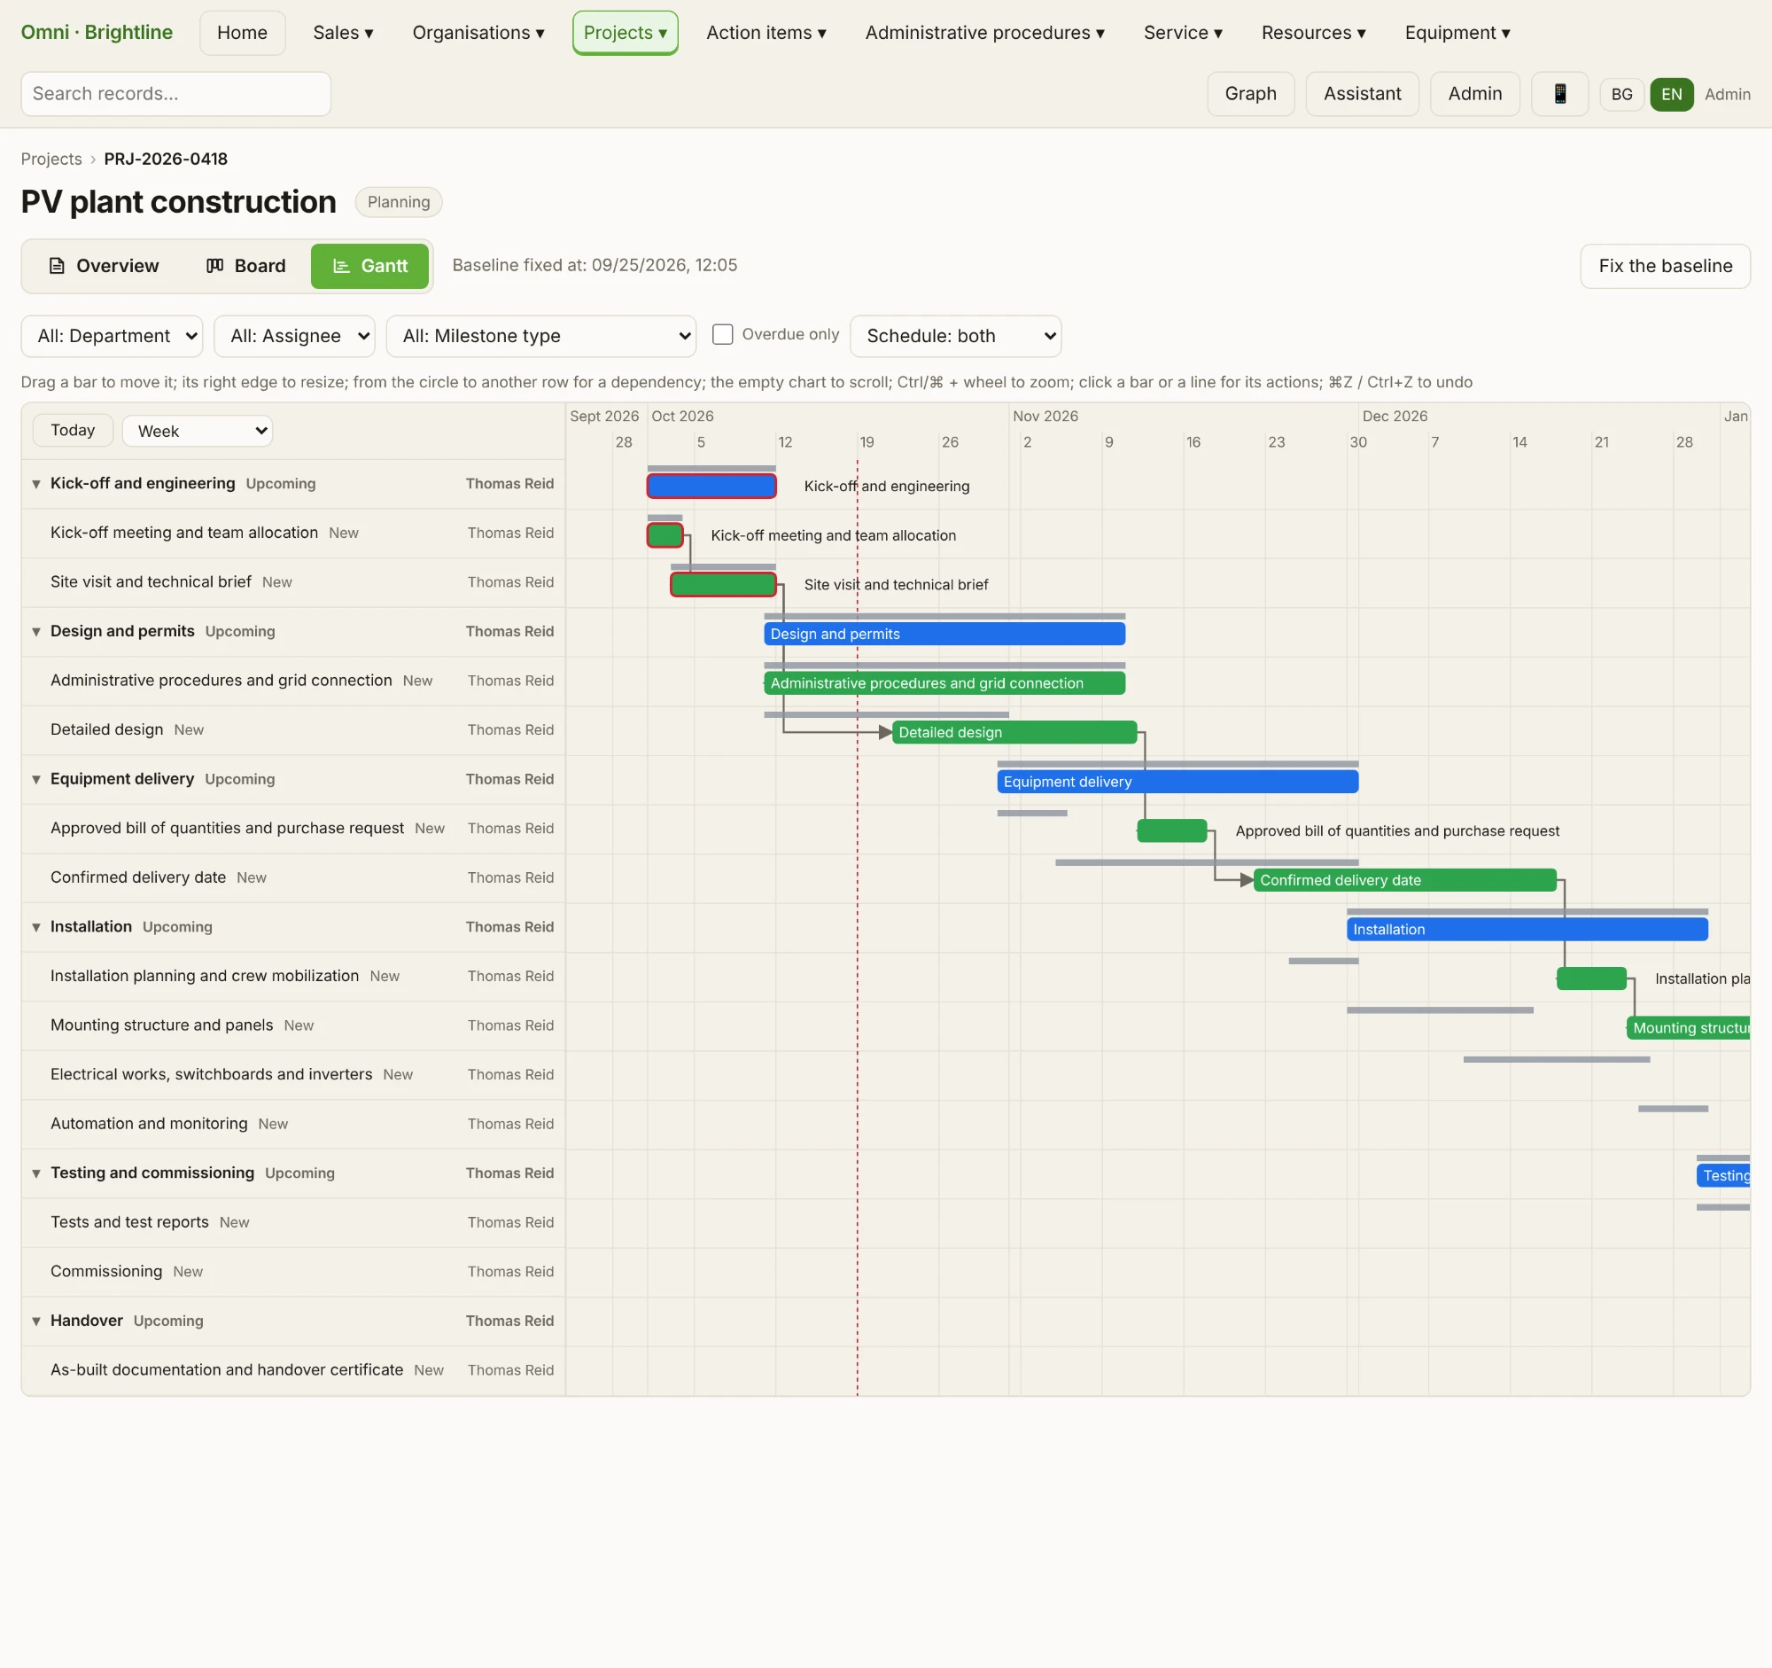The height and width of the screenshot is (1668, 1772).
Task: Toggle the Overdue only checkbox
Action: click(x=723, y=334)
